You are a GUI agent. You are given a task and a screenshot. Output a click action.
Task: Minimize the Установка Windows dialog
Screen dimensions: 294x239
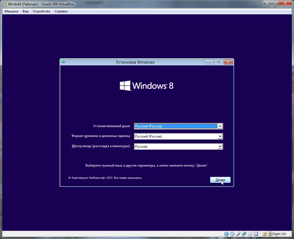pos(209,62)
